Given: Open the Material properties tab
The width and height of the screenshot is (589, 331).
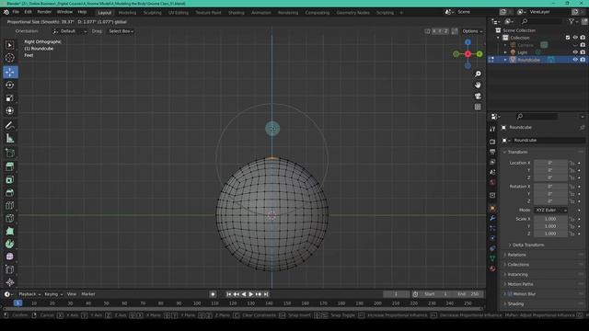Looking at the screenshot, I should point(492,268).
